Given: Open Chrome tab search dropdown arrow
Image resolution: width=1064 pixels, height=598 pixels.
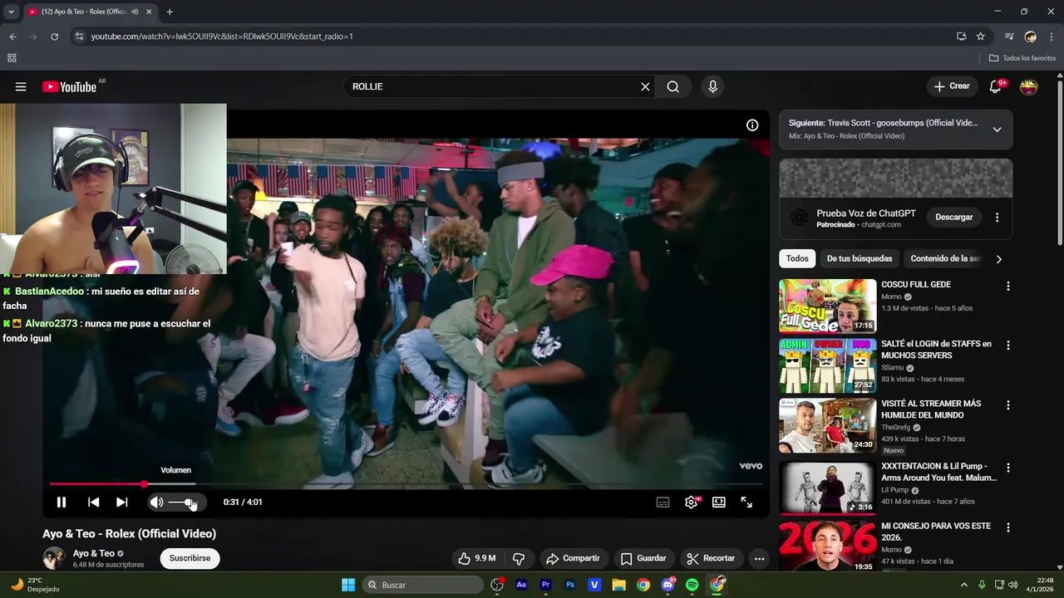Looking at the screenshot, I should pos(11,12).
